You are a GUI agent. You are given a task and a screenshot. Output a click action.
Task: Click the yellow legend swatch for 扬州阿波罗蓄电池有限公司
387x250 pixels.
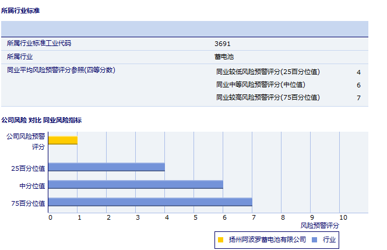pos(221,240)
